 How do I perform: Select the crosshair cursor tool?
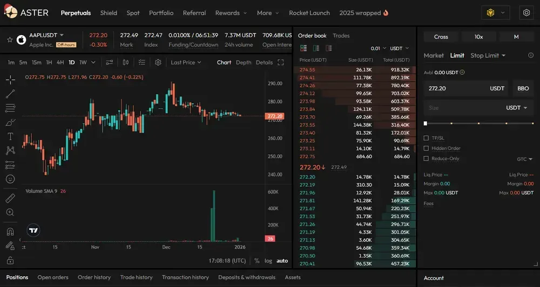pos(10,80)
